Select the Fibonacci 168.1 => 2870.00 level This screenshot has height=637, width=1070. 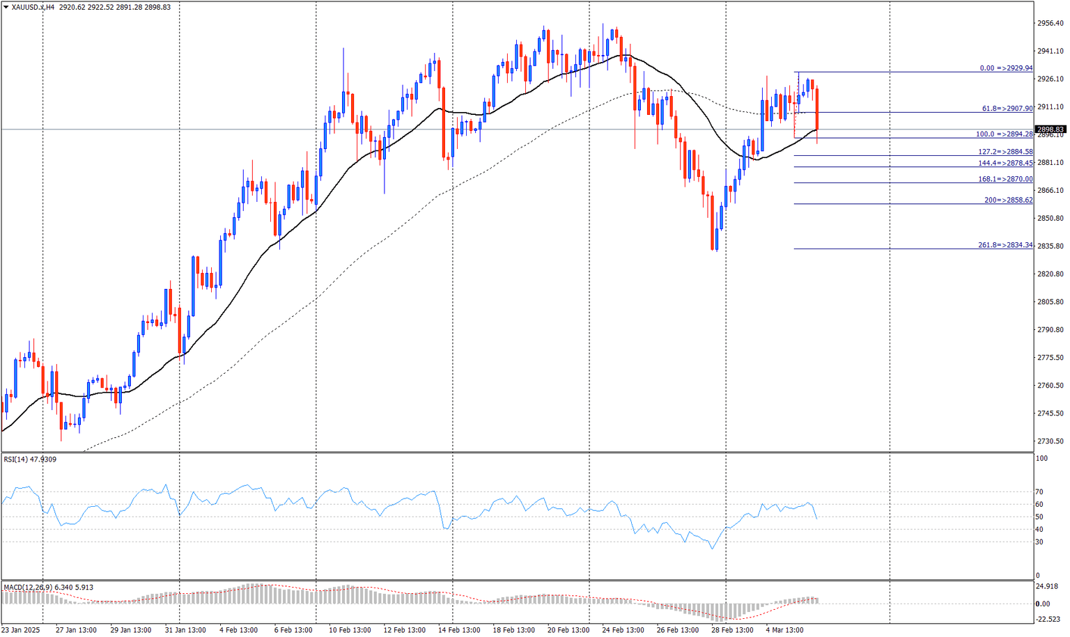(x=1005, y=180)
